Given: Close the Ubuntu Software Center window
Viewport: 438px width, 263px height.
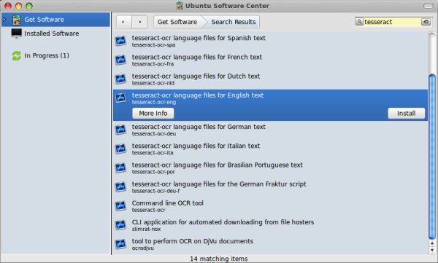Looking at the screenshot, I should tap(8, 6).
